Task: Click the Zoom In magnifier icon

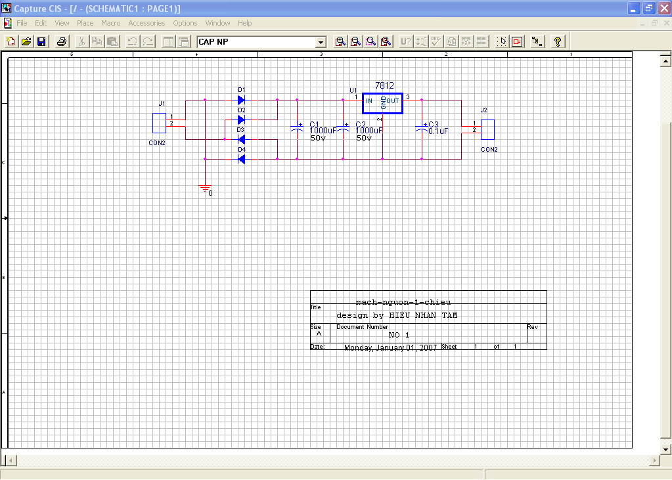Action: tap(340, 41)
